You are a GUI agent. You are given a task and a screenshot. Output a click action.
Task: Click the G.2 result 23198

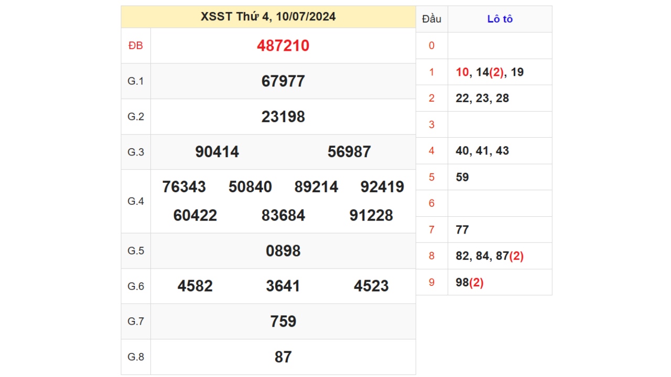click(283, 117)
